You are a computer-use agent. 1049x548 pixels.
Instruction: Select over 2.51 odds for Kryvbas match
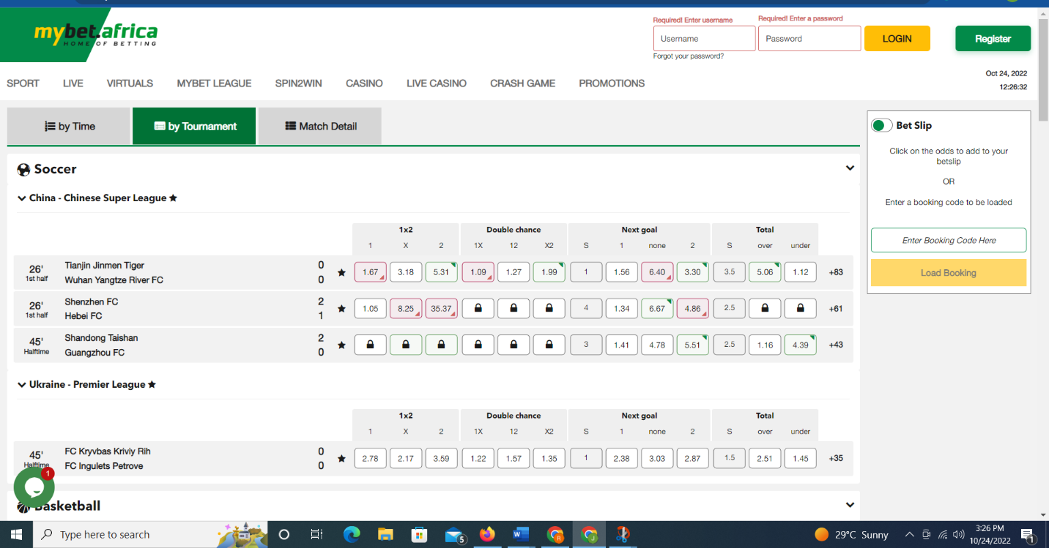765,459
